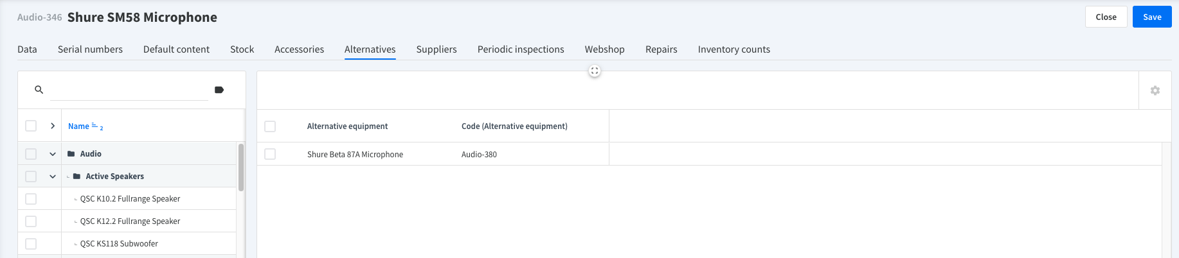Click the search magnifier icon
The image size is (1179, 258).
(x=39, y=90)
